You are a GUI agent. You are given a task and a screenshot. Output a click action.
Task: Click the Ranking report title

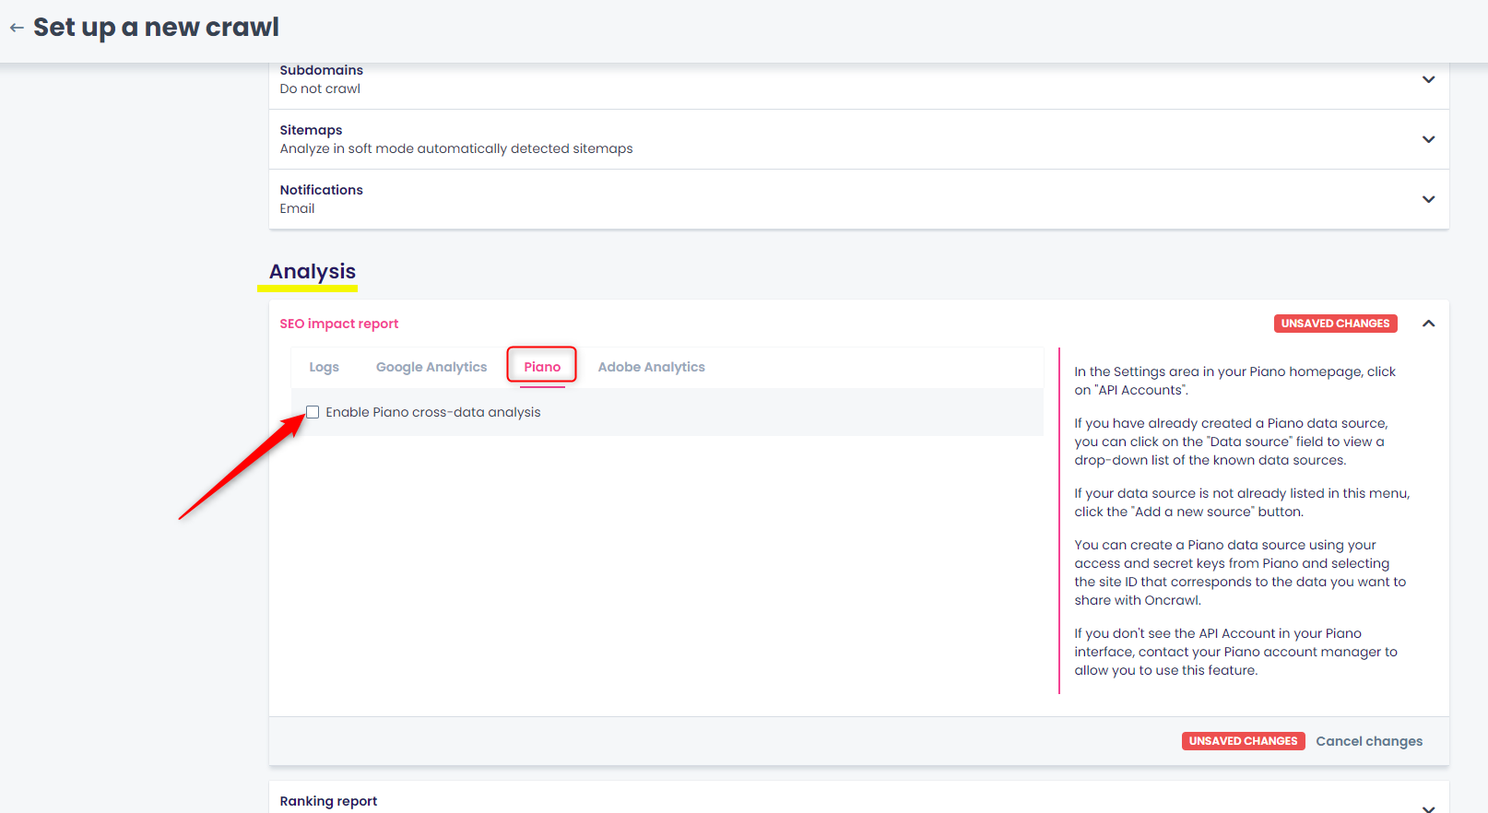(x=328, y=801)
